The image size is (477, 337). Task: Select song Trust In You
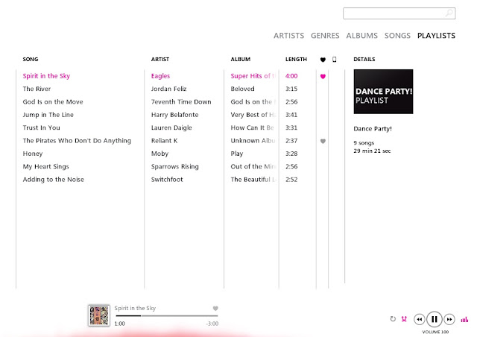41,127
